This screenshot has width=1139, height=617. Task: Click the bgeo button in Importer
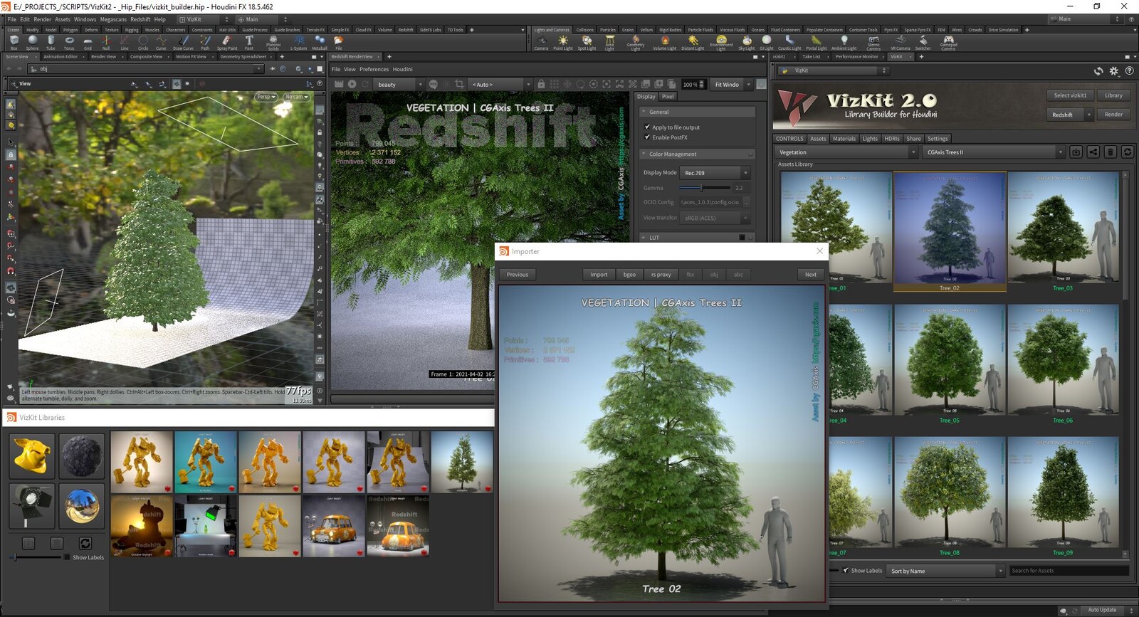click(x=629, y=275)
